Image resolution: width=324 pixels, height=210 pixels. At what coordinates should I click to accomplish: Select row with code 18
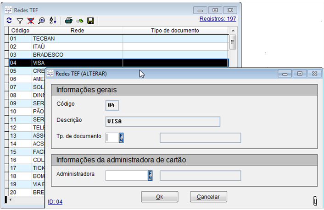[27, 176]
